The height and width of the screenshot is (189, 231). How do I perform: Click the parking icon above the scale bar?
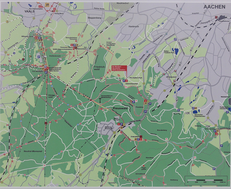[x=214, y=169]
